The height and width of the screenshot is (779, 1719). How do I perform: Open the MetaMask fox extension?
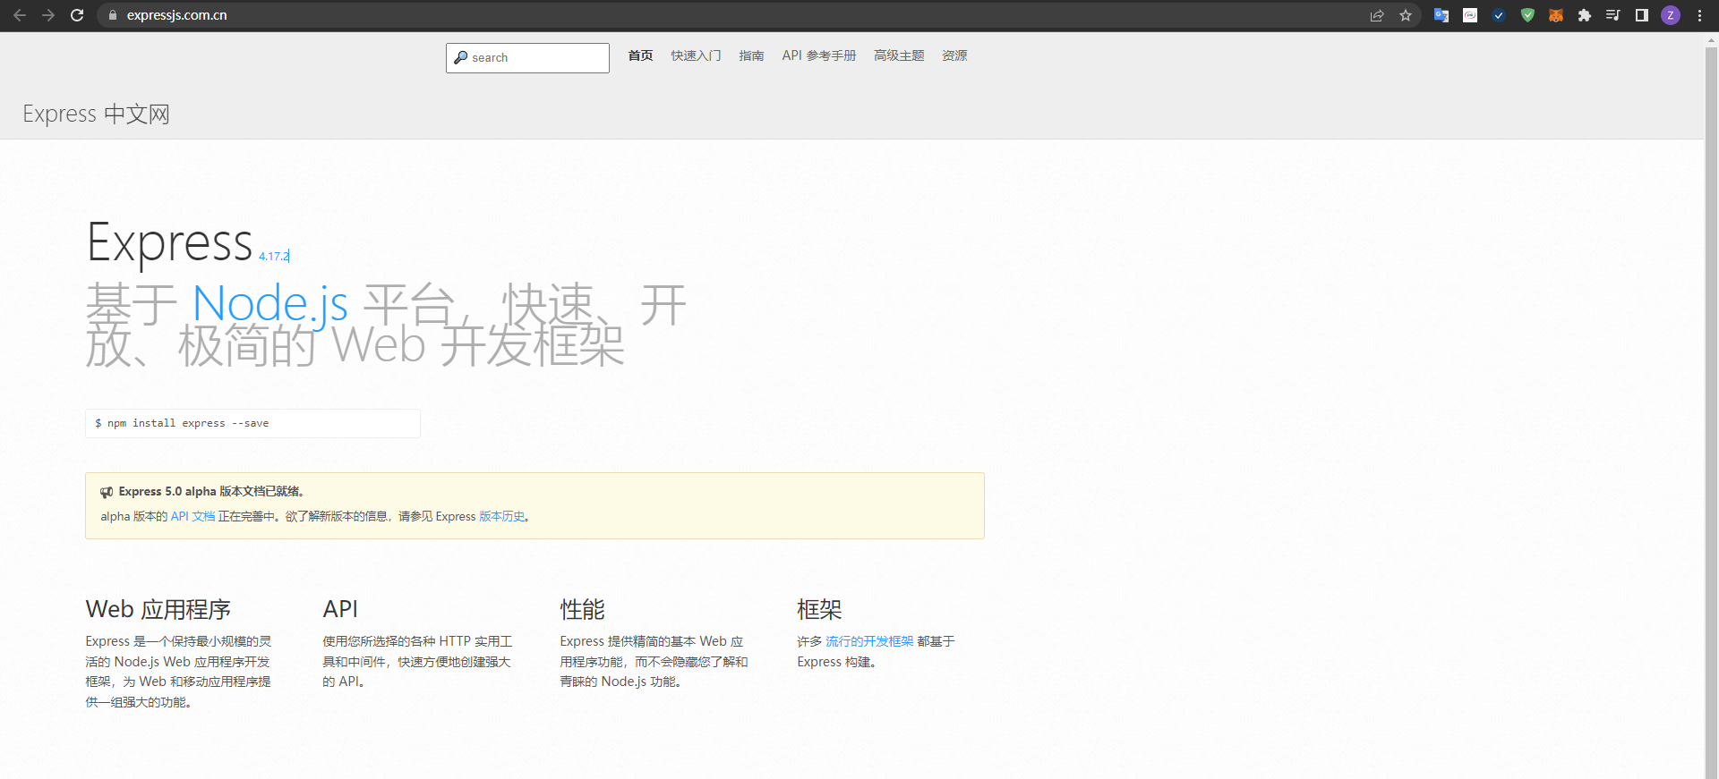1556,15
